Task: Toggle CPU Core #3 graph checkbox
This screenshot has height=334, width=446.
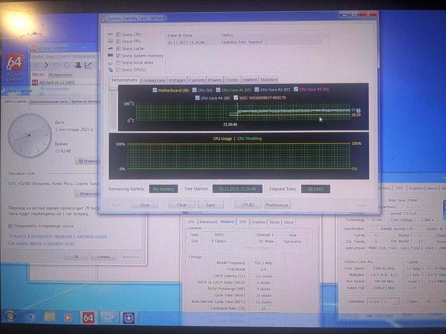Action: click(296, 89)
